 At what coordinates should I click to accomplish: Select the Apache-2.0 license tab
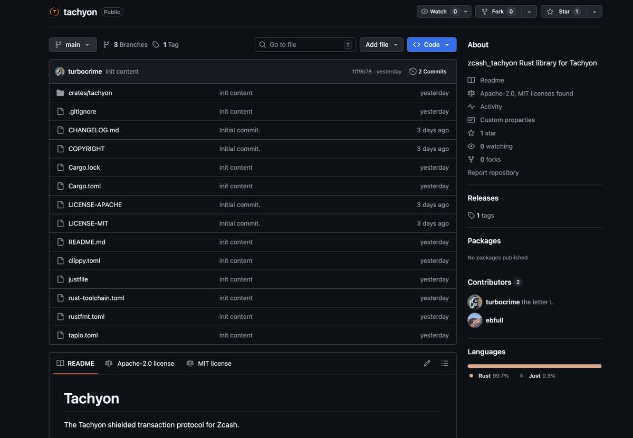point(140,363)
